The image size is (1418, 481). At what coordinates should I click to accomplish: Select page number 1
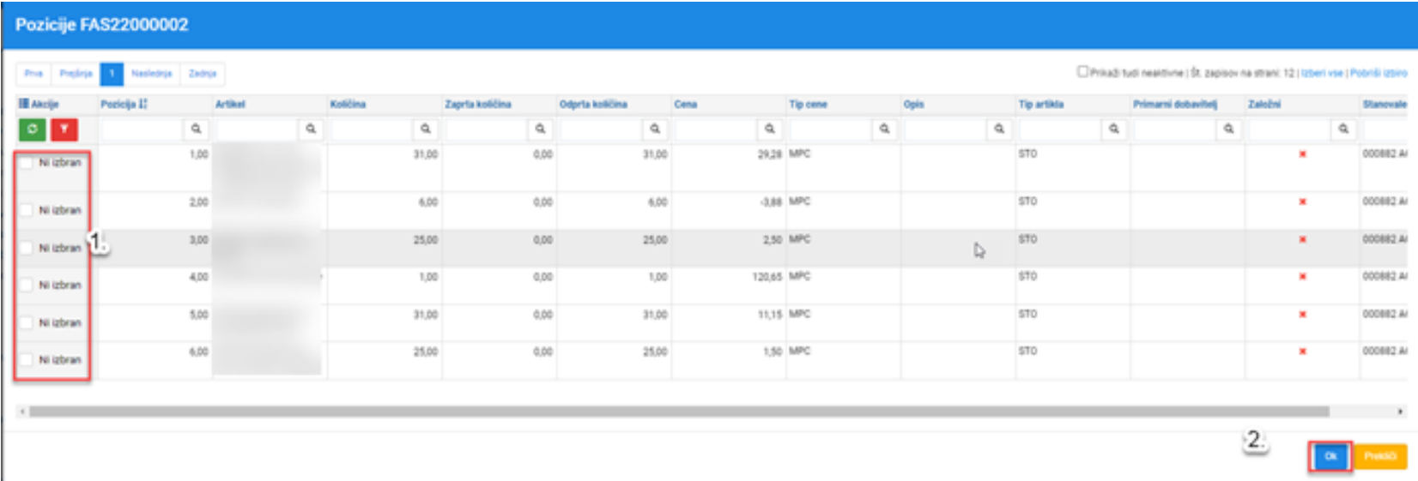112,74
